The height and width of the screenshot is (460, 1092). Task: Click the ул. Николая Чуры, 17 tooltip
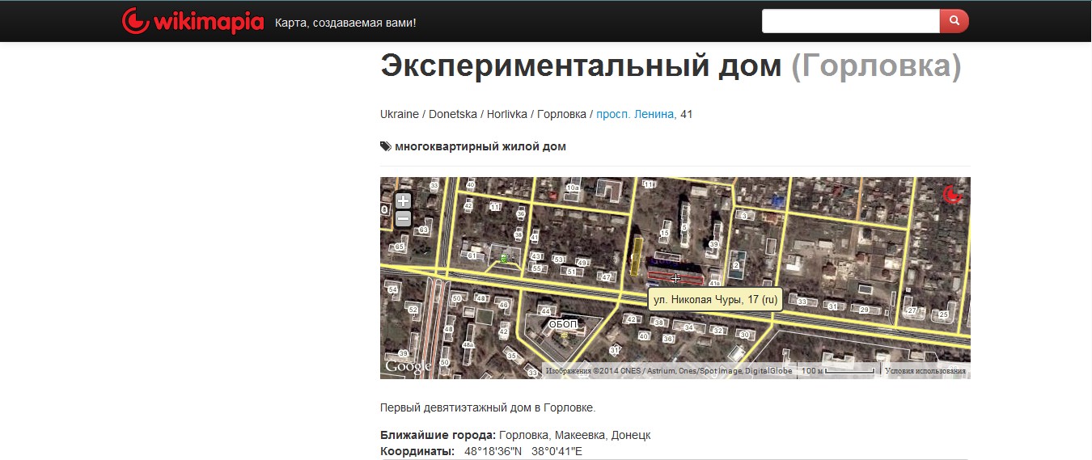click(715, 299)
